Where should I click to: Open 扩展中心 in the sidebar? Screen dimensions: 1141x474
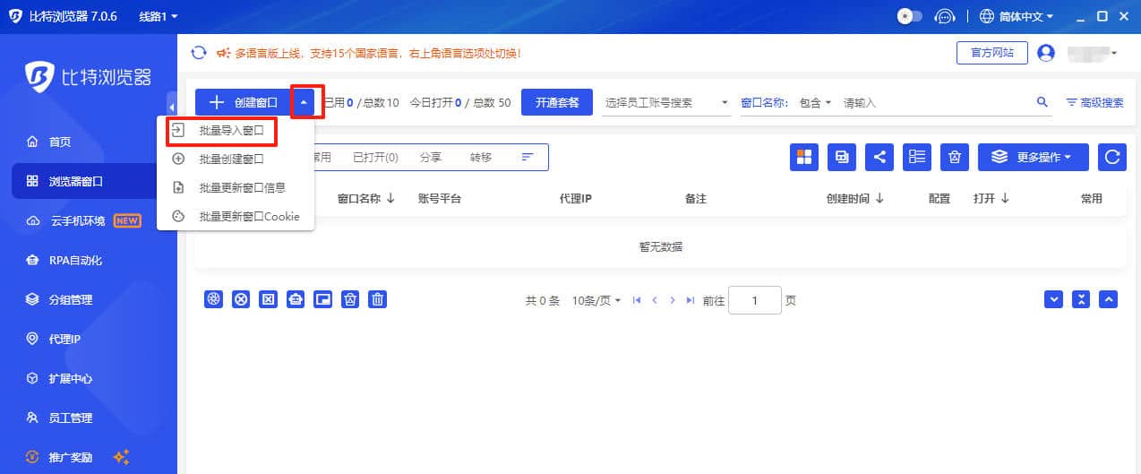[x=59, y=378]
